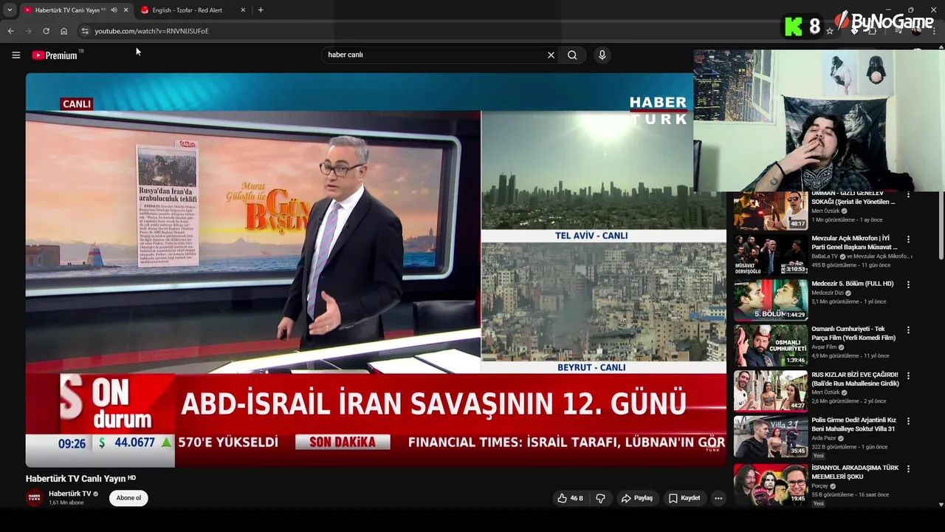The height and width of the screenshot is (532, 945).
Task: Click the browser forward arrow
Action: tap(28, 31)
